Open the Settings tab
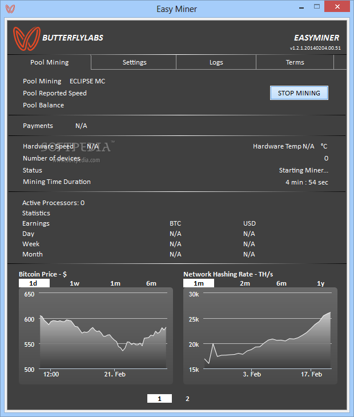This screenshot has width=354, height=417. [134, 62]
